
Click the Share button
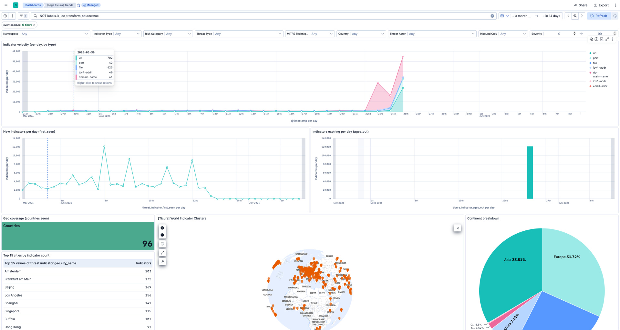(580, 5)
